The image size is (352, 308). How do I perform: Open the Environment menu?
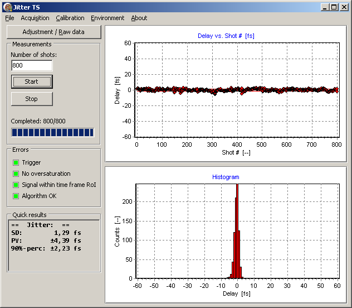(x=107, y=18)
